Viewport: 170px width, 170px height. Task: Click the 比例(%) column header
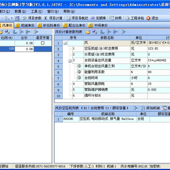coord(7,38)
